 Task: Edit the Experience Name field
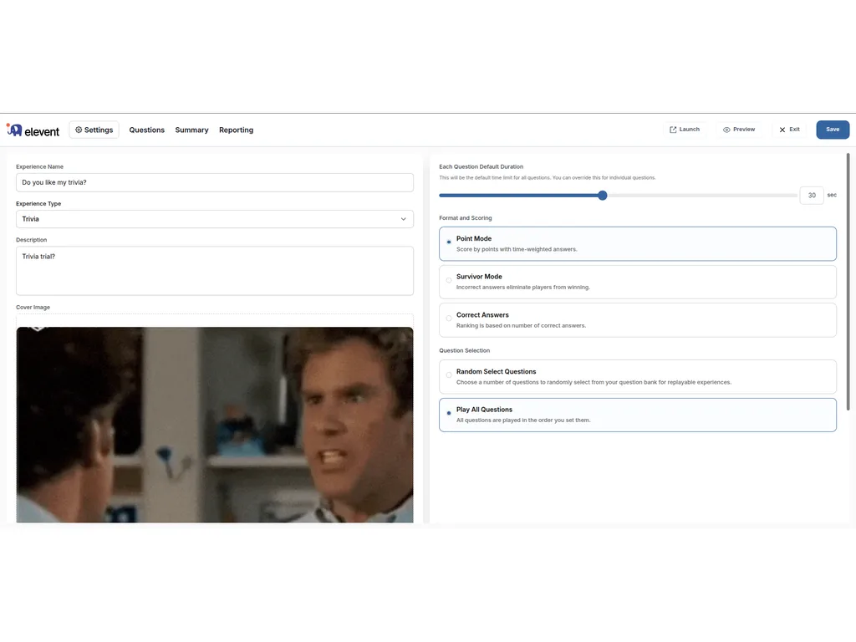point(215,182)
